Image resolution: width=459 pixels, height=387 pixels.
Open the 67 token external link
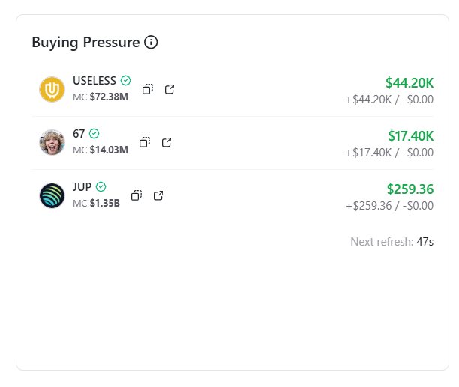coord(166,142)
